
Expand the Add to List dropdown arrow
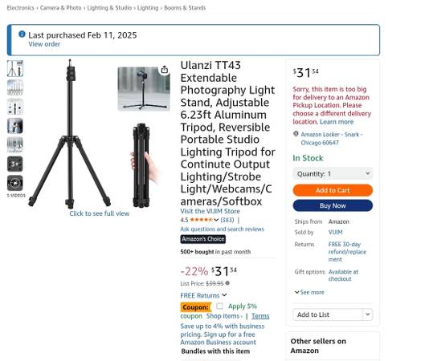pyautogui.click(x=367, y=314)
